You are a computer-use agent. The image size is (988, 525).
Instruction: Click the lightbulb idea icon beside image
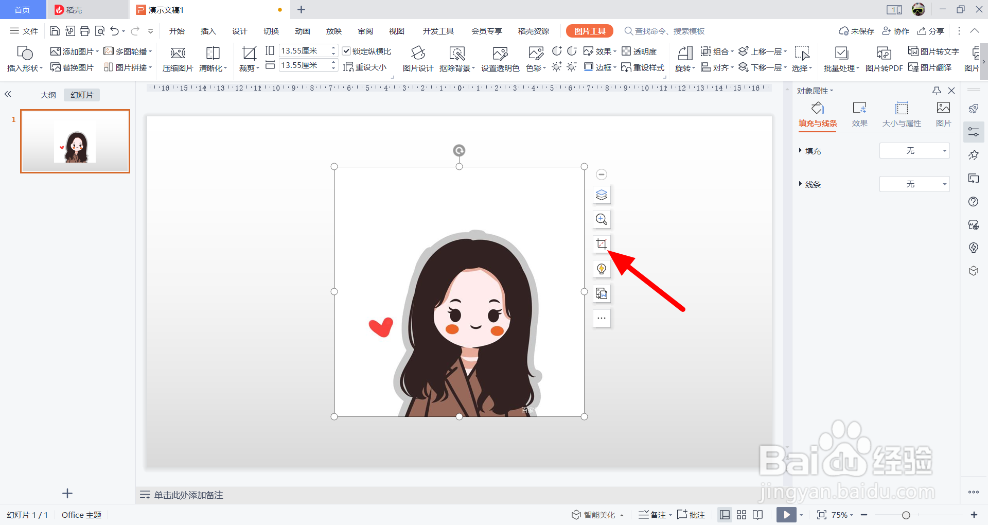(602, 269)
